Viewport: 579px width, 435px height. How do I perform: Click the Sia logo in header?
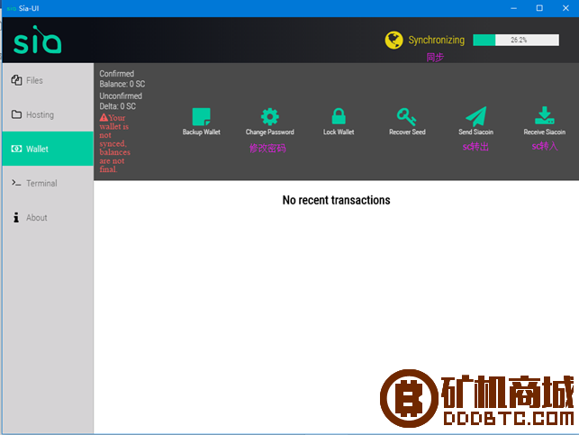[x=37, y=40]
